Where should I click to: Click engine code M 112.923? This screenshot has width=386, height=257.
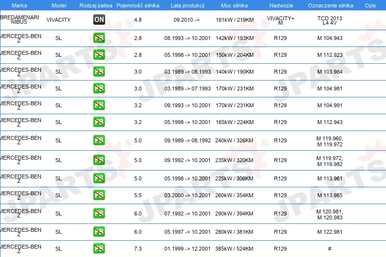pos(330,55)
